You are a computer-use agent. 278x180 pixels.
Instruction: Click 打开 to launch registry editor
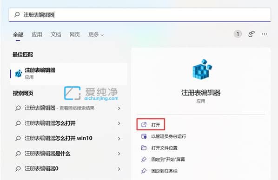pos(151,125)
